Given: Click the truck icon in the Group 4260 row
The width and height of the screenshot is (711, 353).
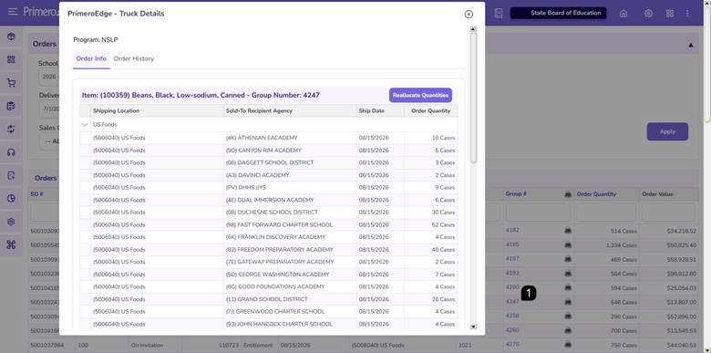Looking at the screenshot, I should tap(568, 331).
